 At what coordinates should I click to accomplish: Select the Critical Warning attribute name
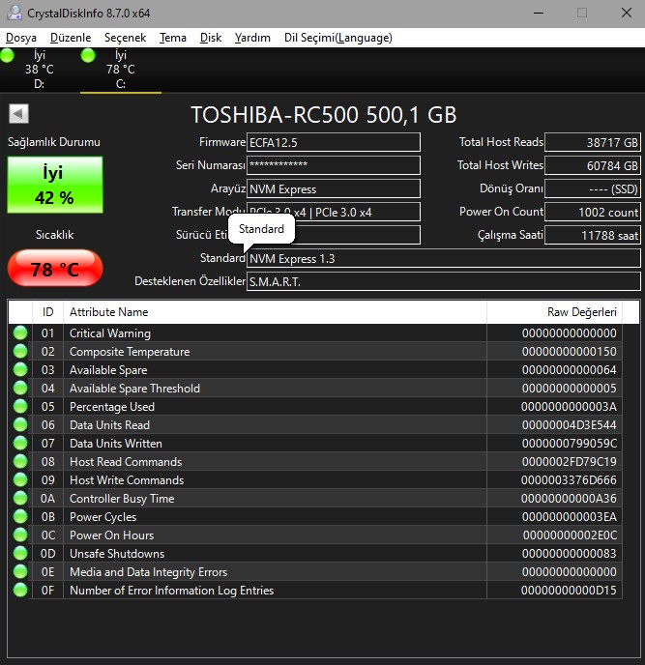point(110,333)
